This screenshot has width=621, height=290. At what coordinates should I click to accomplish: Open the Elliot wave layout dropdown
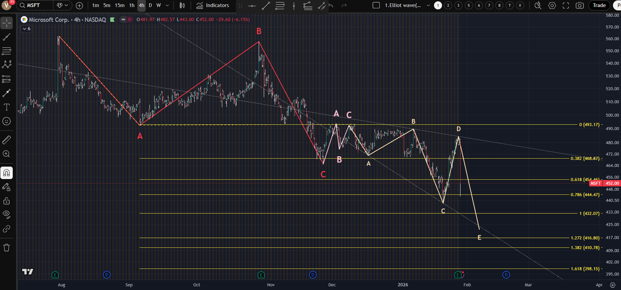[x=428, y=5]
